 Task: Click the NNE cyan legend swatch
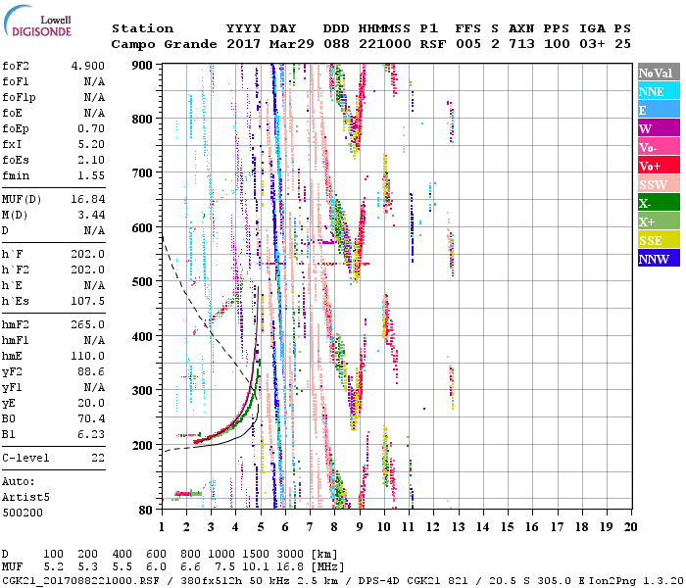coord(658,91)
